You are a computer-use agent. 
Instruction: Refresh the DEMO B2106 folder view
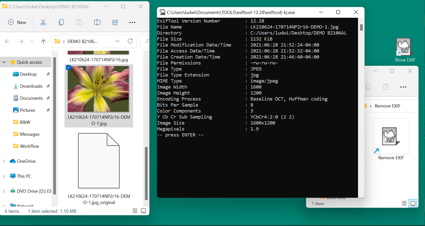coord(130,41)
